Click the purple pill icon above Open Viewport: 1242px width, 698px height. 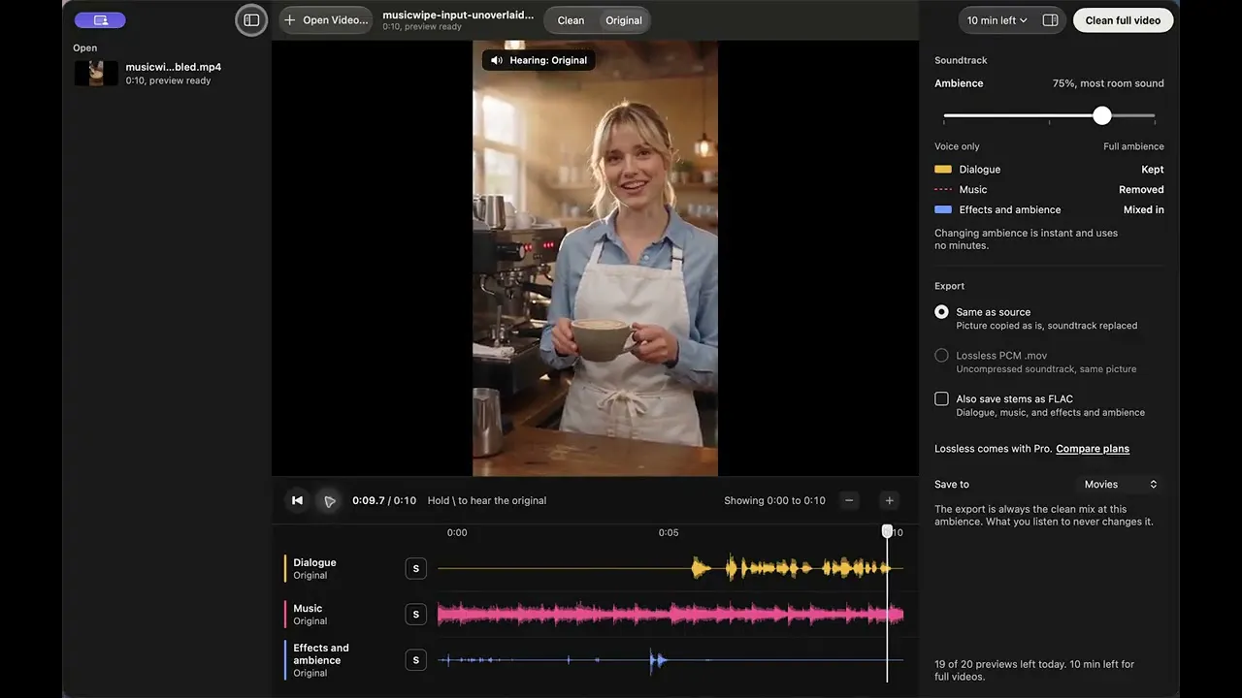coord(100,20)
